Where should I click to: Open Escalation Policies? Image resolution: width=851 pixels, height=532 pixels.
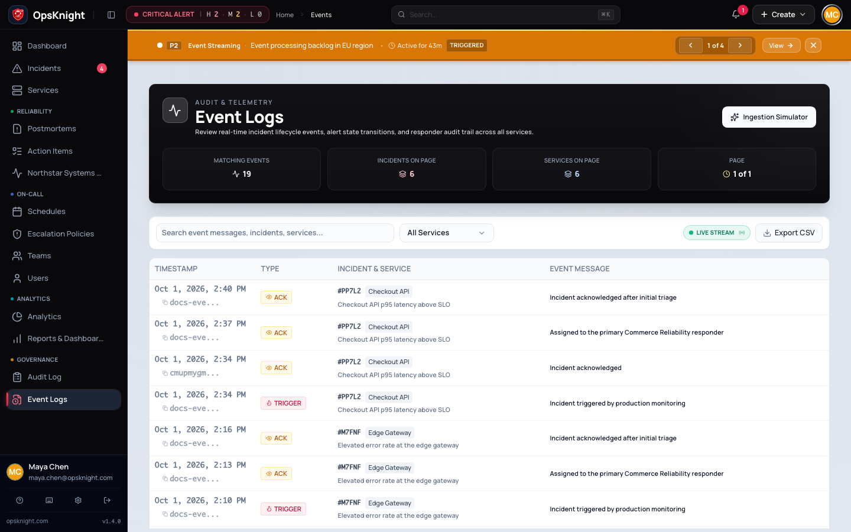coord(64,234)
